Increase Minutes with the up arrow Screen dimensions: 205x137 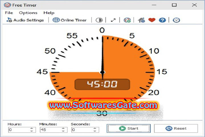[x=63, y=128]
